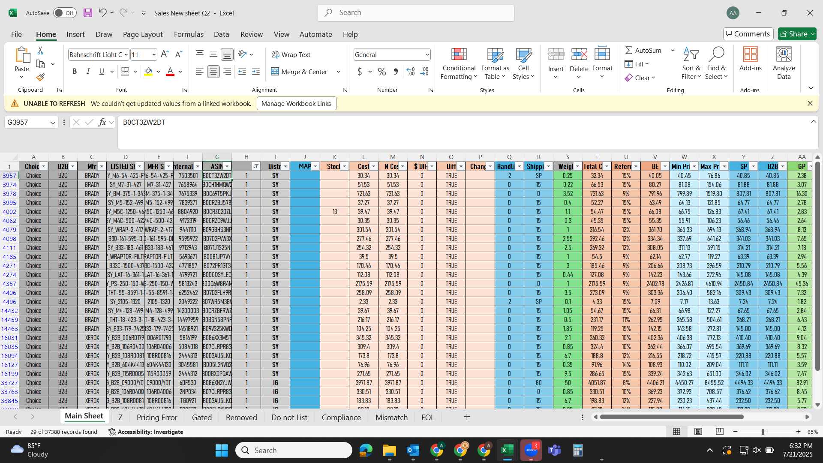Toggle Wrap Text
The width and height of the screenshot is (823, 463).
tap(291, 54)
